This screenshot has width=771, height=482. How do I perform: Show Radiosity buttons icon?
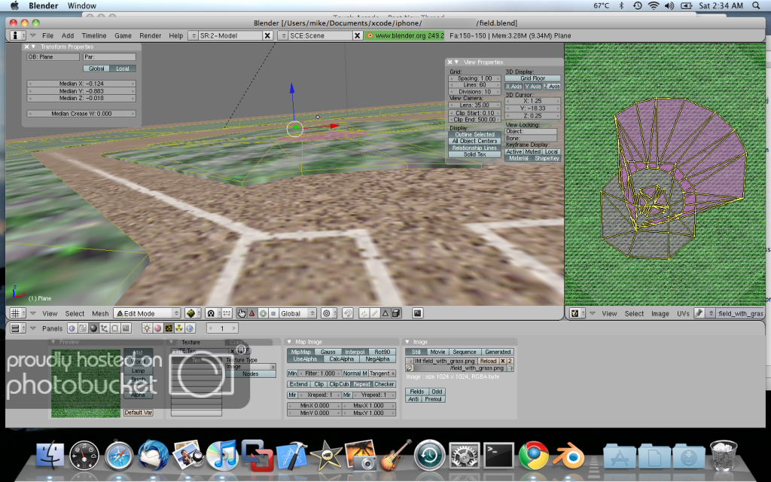tap(179, 328)
